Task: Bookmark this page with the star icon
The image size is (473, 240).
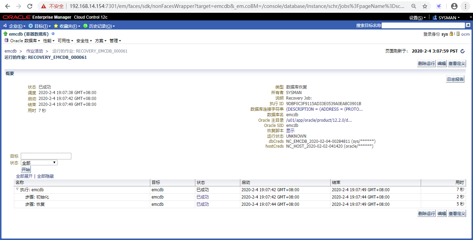Action: pos(425,6)
